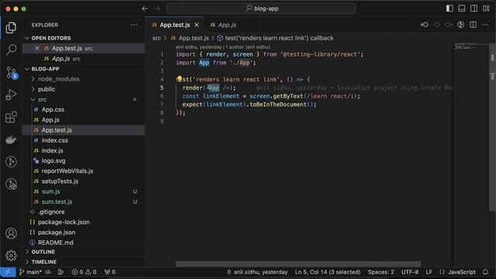Click split editor right icon
The width and height of the screenshot is (496, 279).
click(473, 25)
